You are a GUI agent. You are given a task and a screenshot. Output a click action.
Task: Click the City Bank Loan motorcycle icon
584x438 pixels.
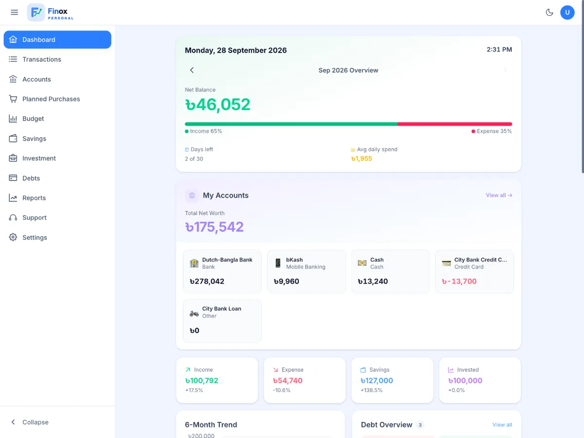point(194,313)
